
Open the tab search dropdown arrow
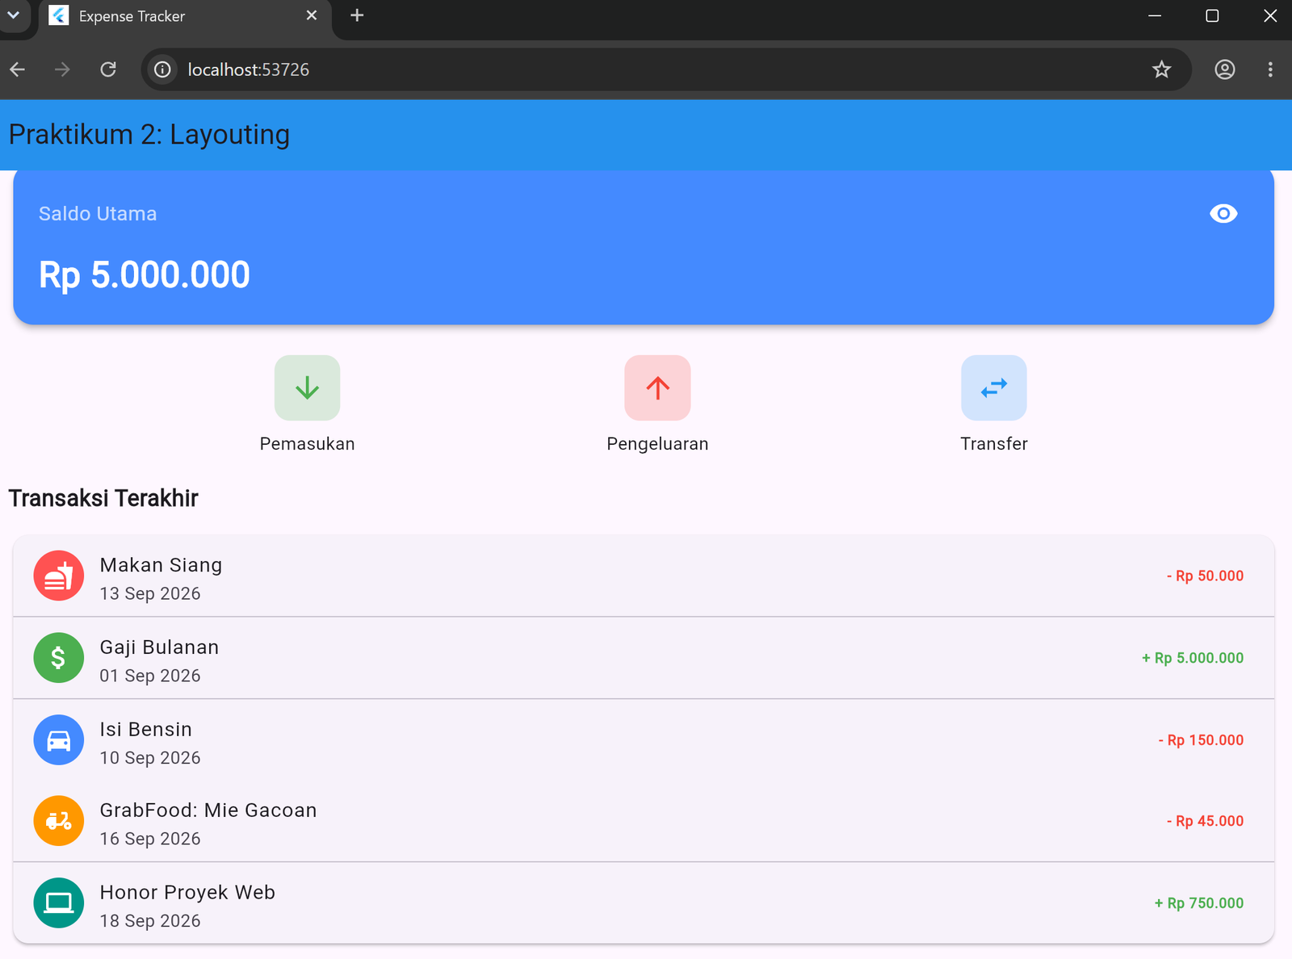14,15
